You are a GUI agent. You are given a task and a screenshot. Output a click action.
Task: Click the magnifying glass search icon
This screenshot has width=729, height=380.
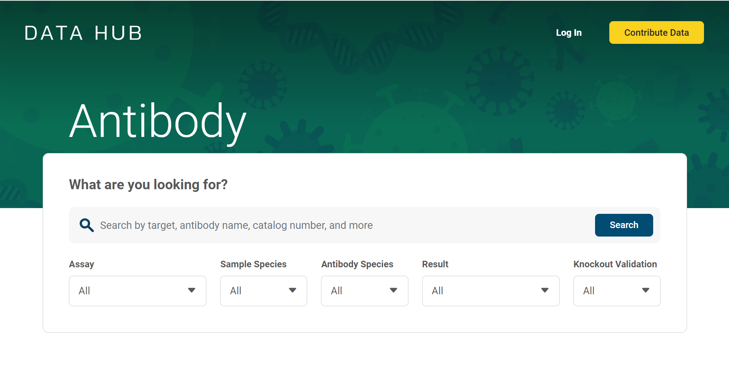pyautogui.click(x=86, y=225)
